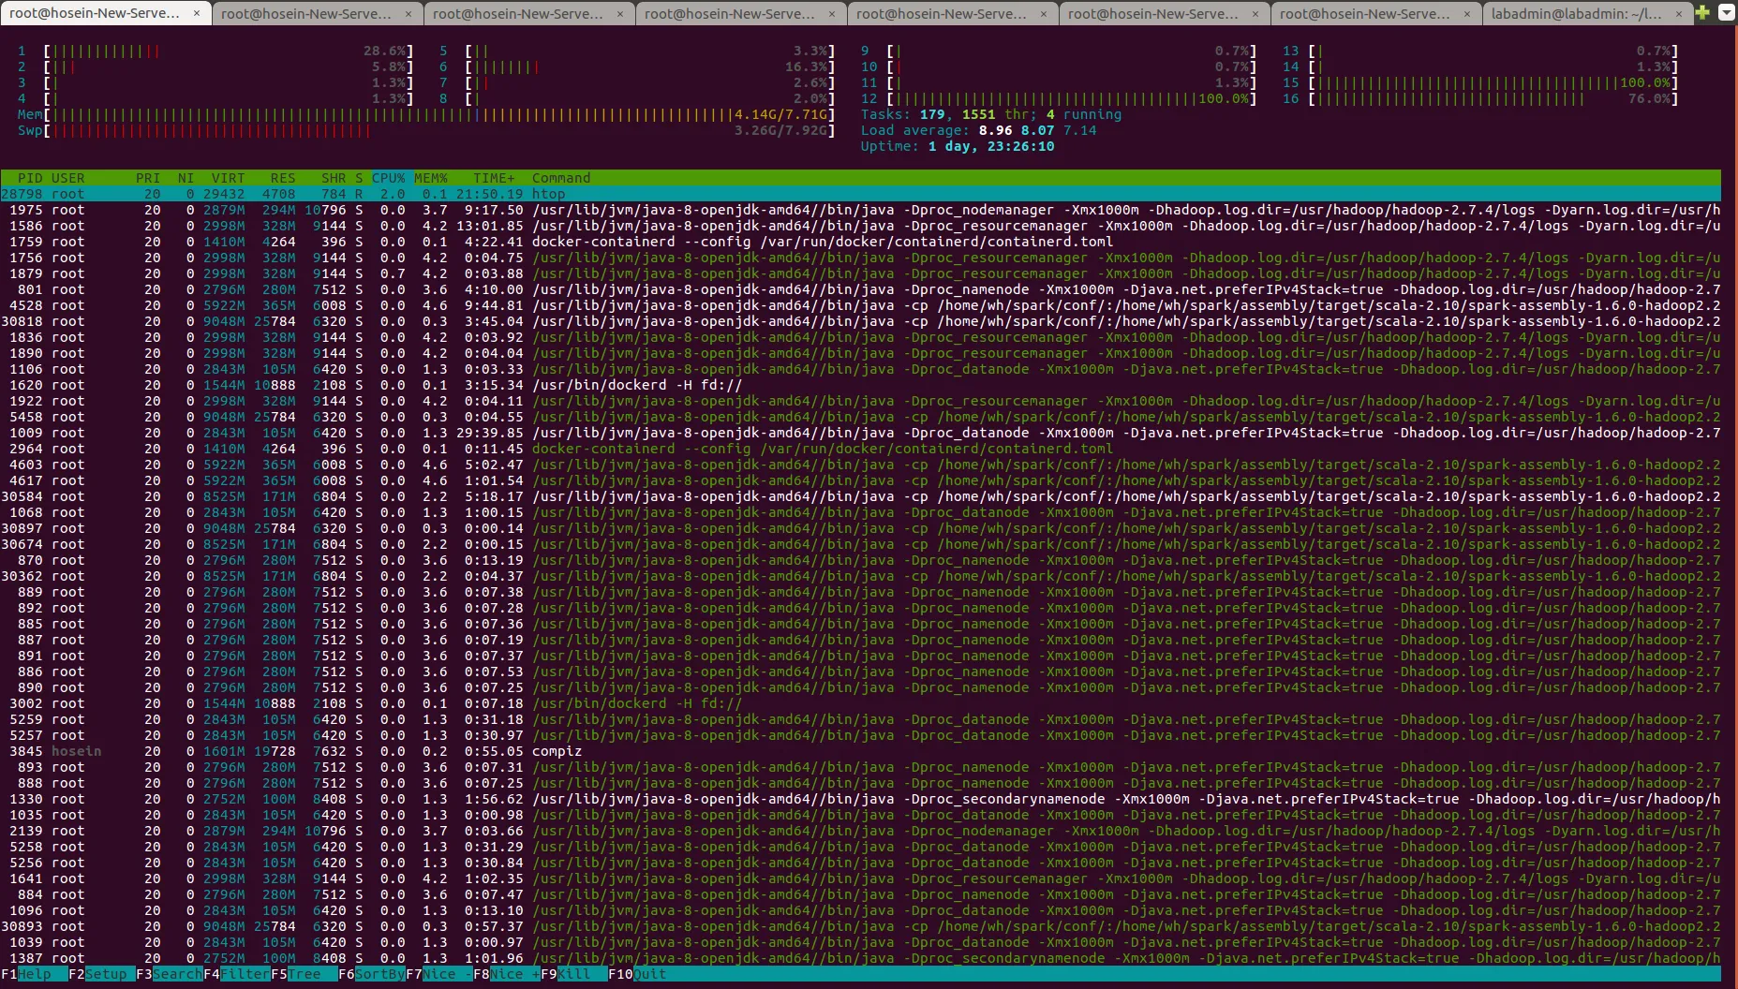
Task: Click the Swp usage meter bar
Action: 425,130
